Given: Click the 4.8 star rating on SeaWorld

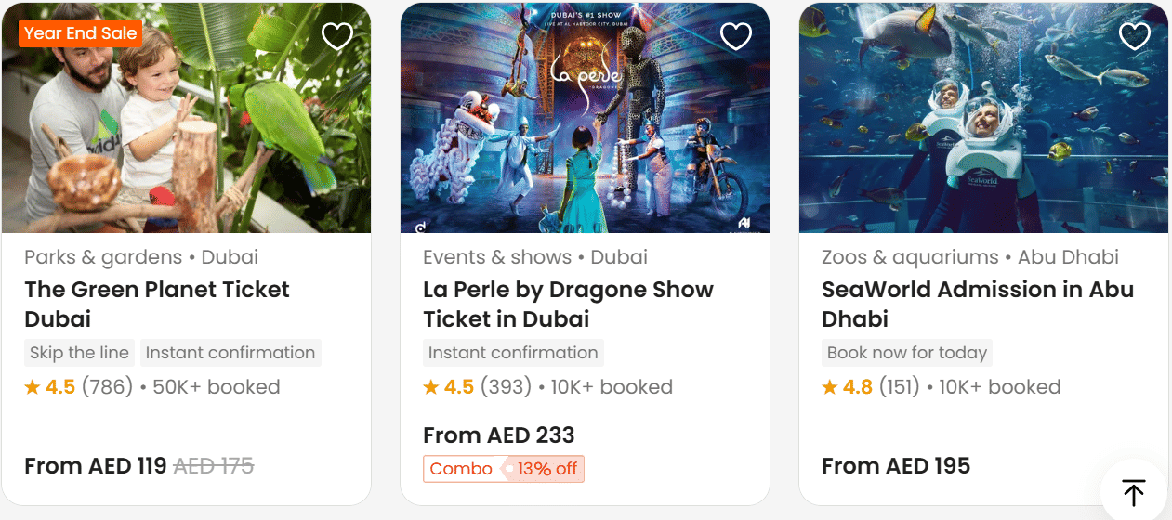Looking at the screenshot, I should (x=848, y=387).
